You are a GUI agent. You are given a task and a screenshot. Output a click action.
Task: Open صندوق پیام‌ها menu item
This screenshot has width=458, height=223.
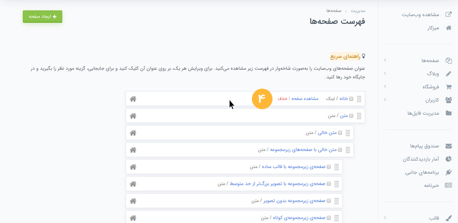click(425, 146)
